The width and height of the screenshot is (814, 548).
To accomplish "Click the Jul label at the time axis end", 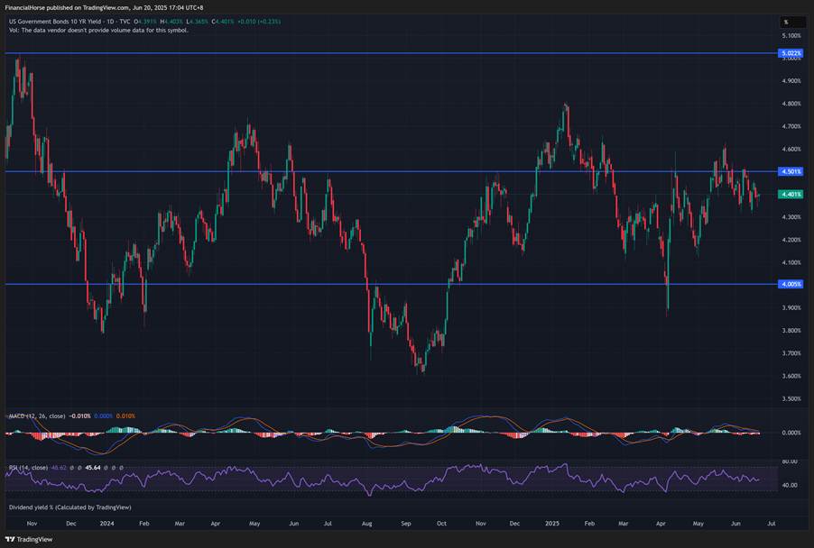I will coord(772,524).
